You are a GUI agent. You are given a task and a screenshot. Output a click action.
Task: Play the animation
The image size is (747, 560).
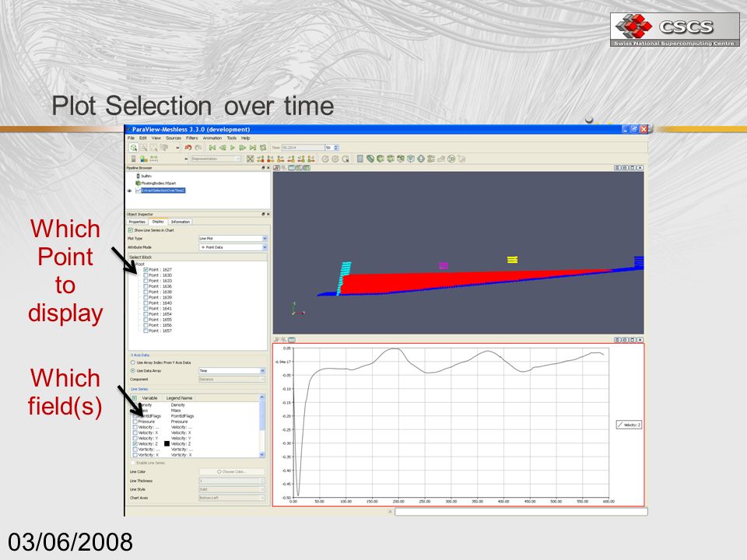click(x=233, y=148)
